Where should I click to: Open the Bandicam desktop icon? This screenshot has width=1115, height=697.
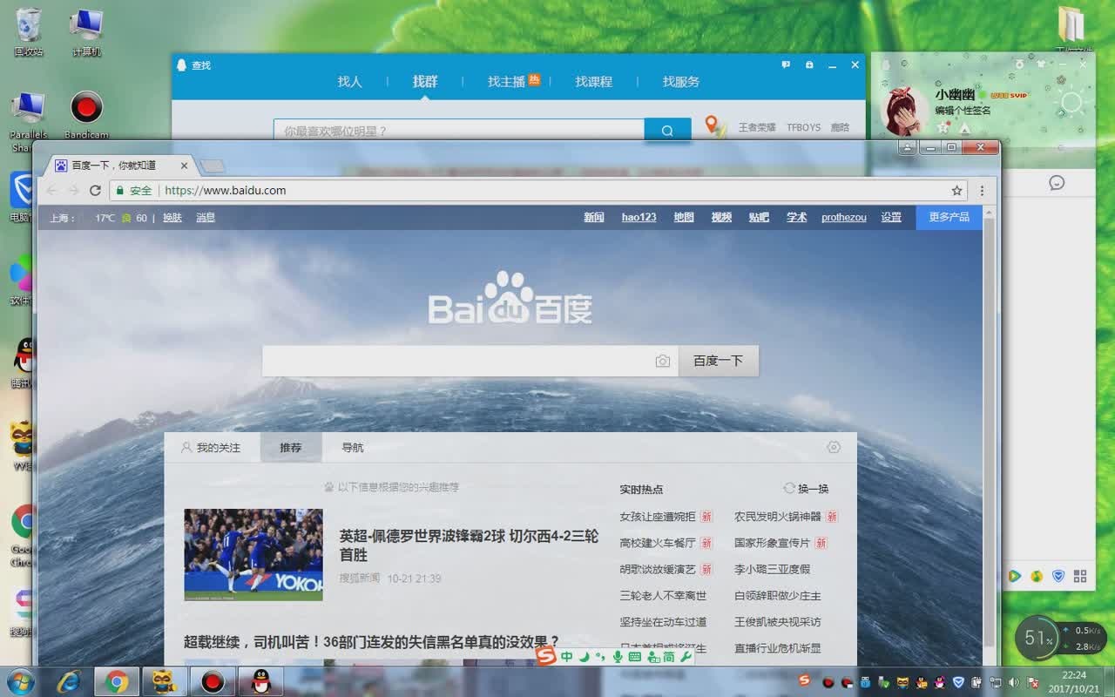(x=86, y=115)
